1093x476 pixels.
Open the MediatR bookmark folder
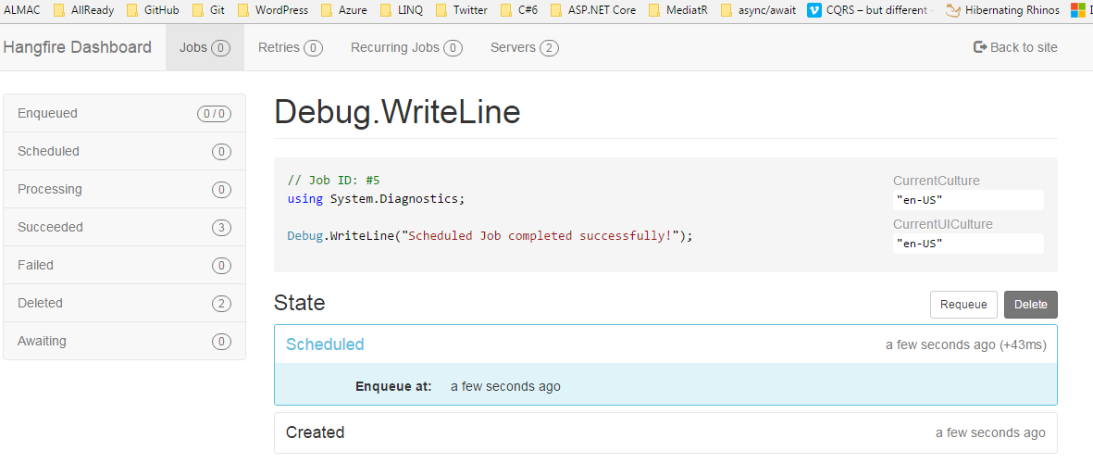pos(677,10)
